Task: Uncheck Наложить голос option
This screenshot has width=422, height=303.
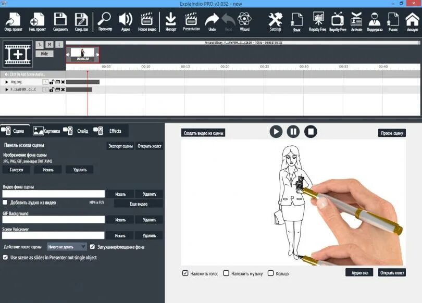Action: tap(185, 272)
